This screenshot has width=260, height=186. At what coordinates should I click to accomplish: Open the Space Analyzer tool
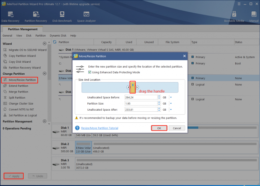point(86,17)
